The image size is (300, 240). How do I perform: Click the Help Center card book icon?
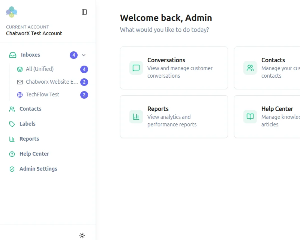click(x=250, y=117)
